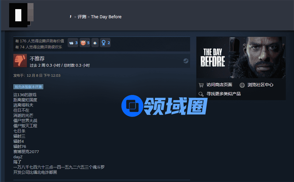Click the Steam logo on review header
Viewport: 294px width, 182px height.
pos(186,61)
